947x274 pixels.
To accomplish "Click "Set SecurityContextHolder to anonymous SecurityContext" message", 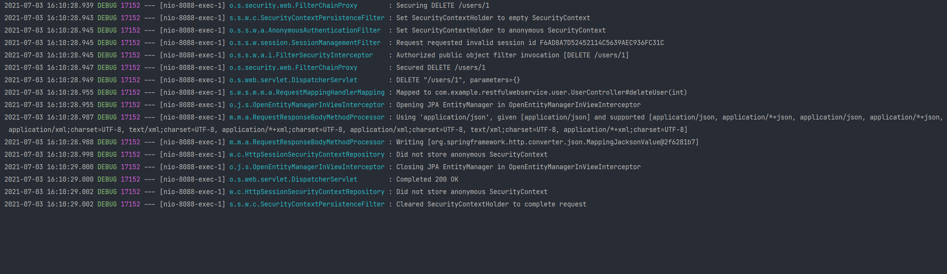I will (x=501, y=30).
